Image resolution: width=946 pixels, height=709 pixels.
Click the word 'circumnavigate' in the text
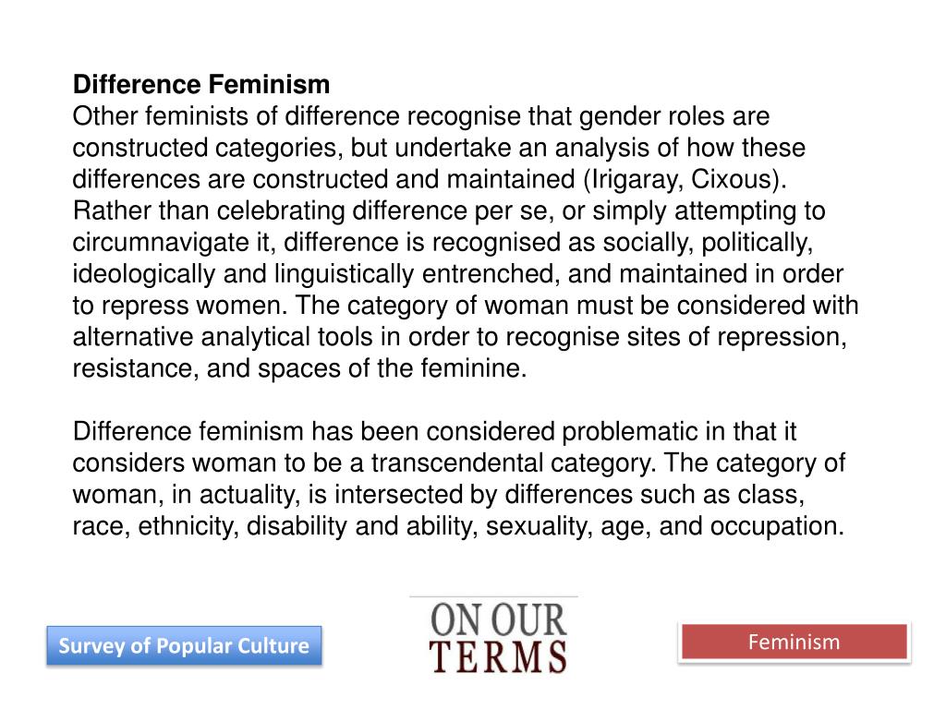(x=172, y=243)
